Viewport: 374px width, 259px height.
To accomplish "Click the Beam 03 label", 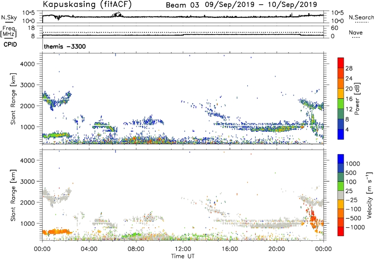I will click(182, 5).
